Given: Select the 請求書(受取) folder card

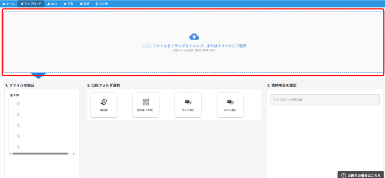Looking at the screenshot, I should point(146,105).
